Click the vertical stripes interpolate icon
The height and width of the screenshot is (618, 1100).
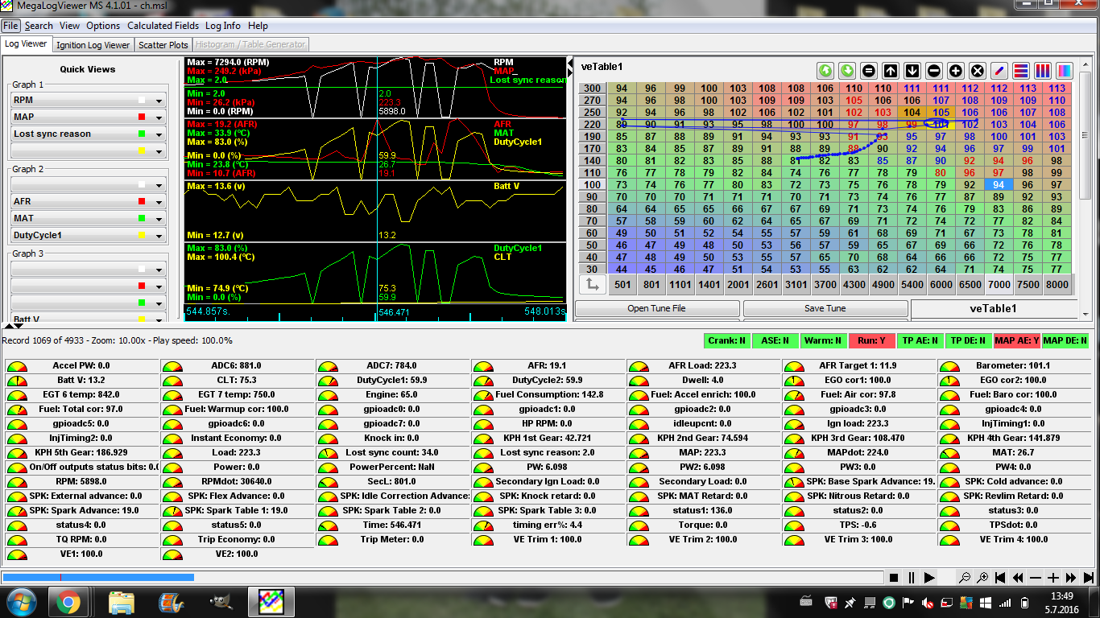[x=1043, y=70]
